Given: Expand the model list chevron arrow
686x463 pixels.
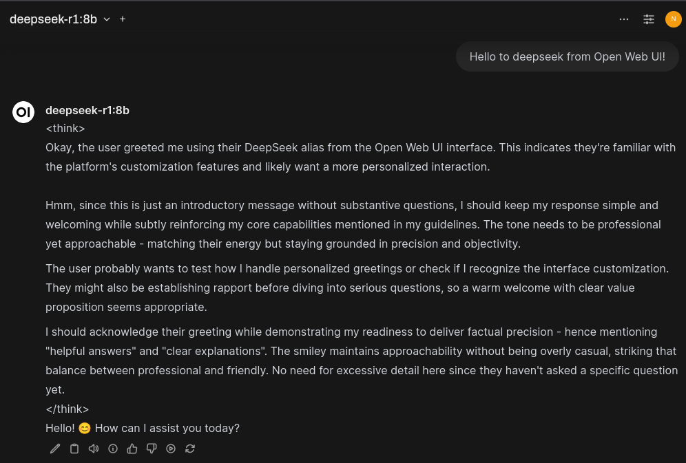Looking at the screenshot, I should [x=107, y=19].
